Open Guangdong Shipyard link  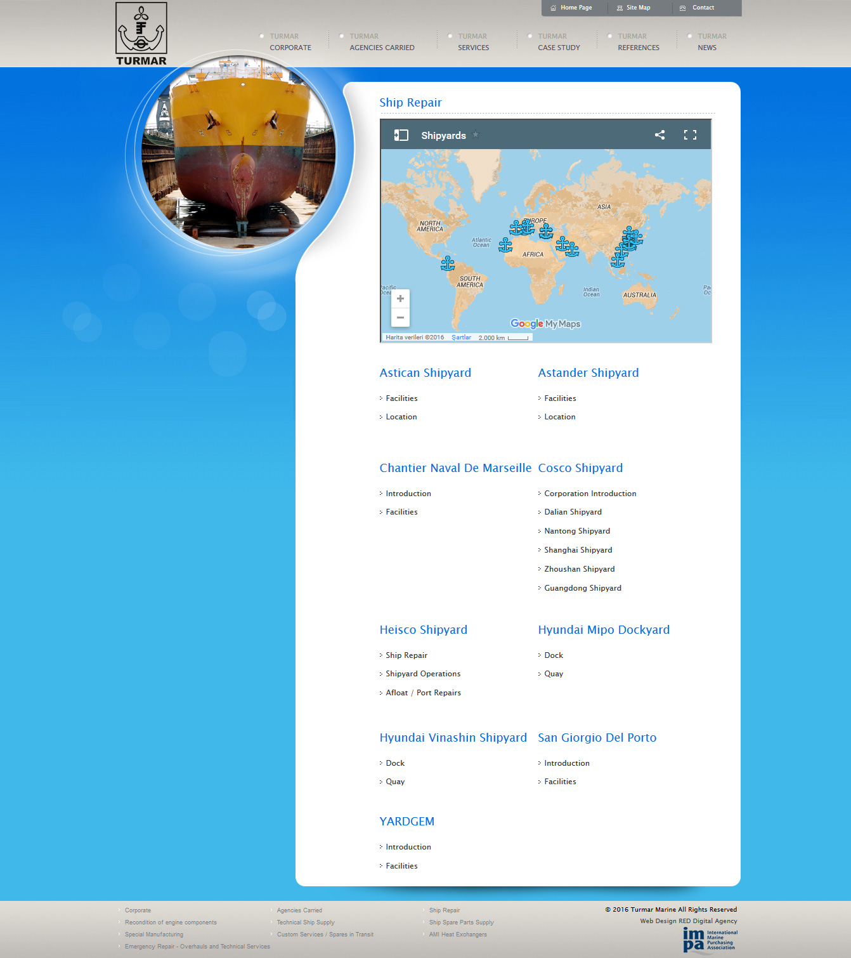(583, 588)
